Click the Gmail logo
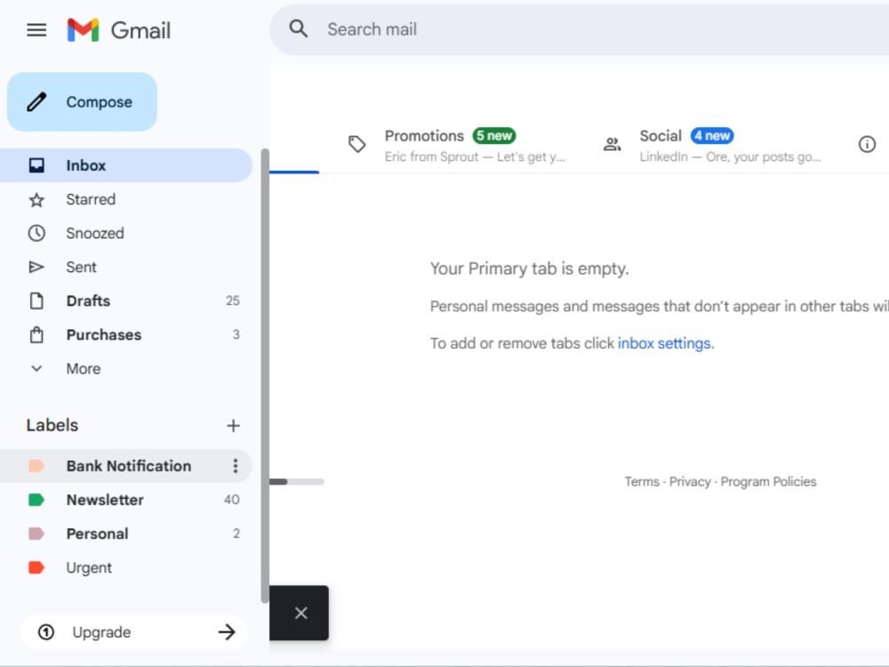Viewport: 889px width, 667px height. 118,30
